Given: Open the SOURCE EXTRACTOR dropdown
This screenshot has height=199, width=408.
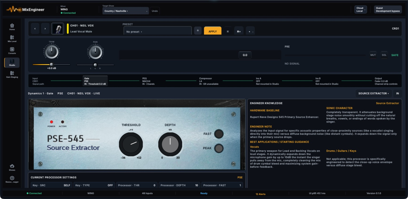Looking at the screenshot, I should click(373, 93).
